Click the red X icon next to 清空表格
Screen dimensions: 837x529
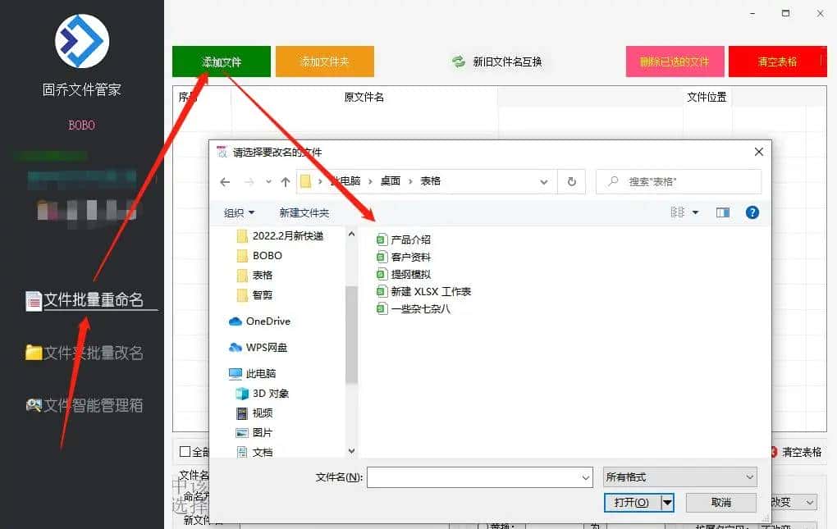click(774, 450)
